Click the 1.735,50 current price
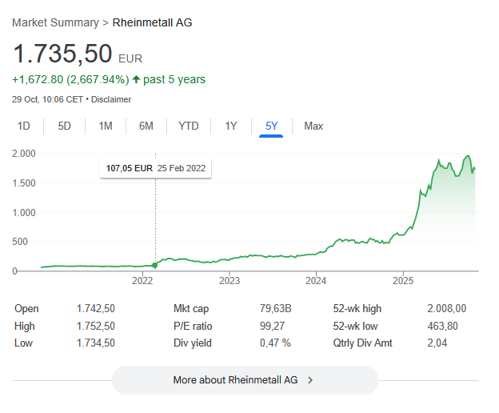This screenshot has height=413, width=499. click(62, 54)
